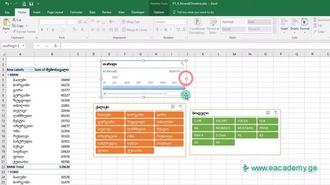
Task: Open the Timeline Tools Options tab
Action: pyautogui.click(x=159, y=12)
